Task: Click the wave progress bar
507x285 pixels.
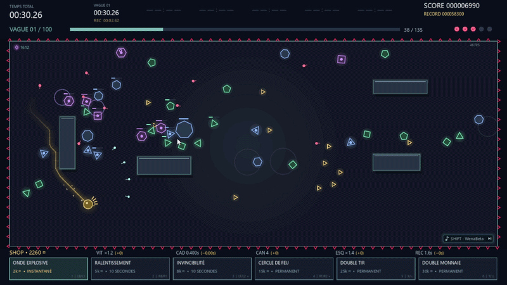Action: 234,29
